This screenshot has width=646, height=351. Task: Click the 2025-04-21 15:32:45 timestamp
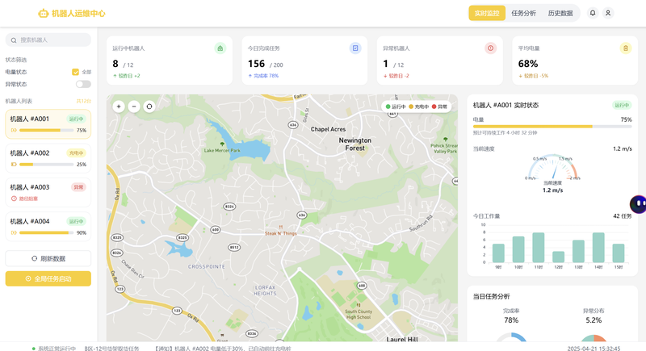coord(594,349)
